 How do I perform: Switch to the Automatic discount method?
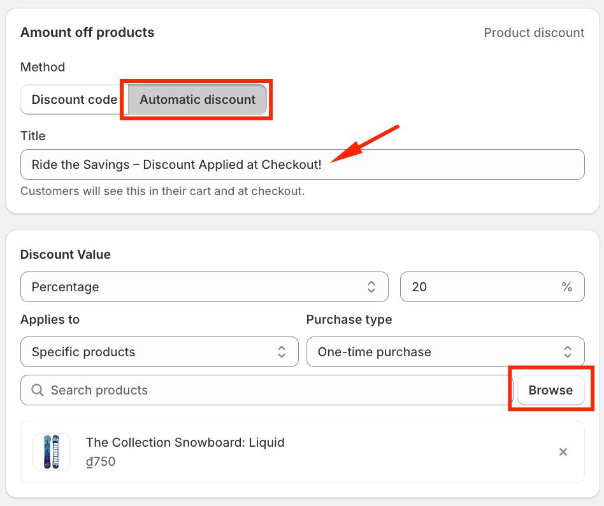[x=198, y=99]
